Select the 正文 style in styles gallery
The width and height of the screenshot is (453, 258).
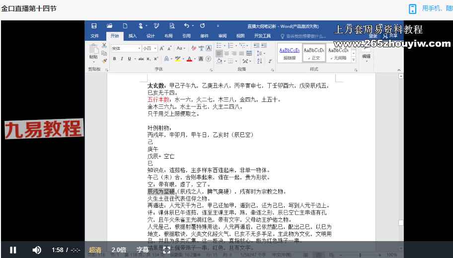coord(313,53)
